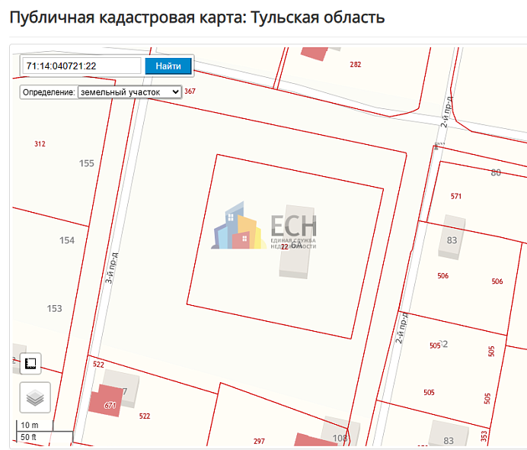Click the measurement ruler tool icon
527x450 pixels.
[x=31, y=363]
